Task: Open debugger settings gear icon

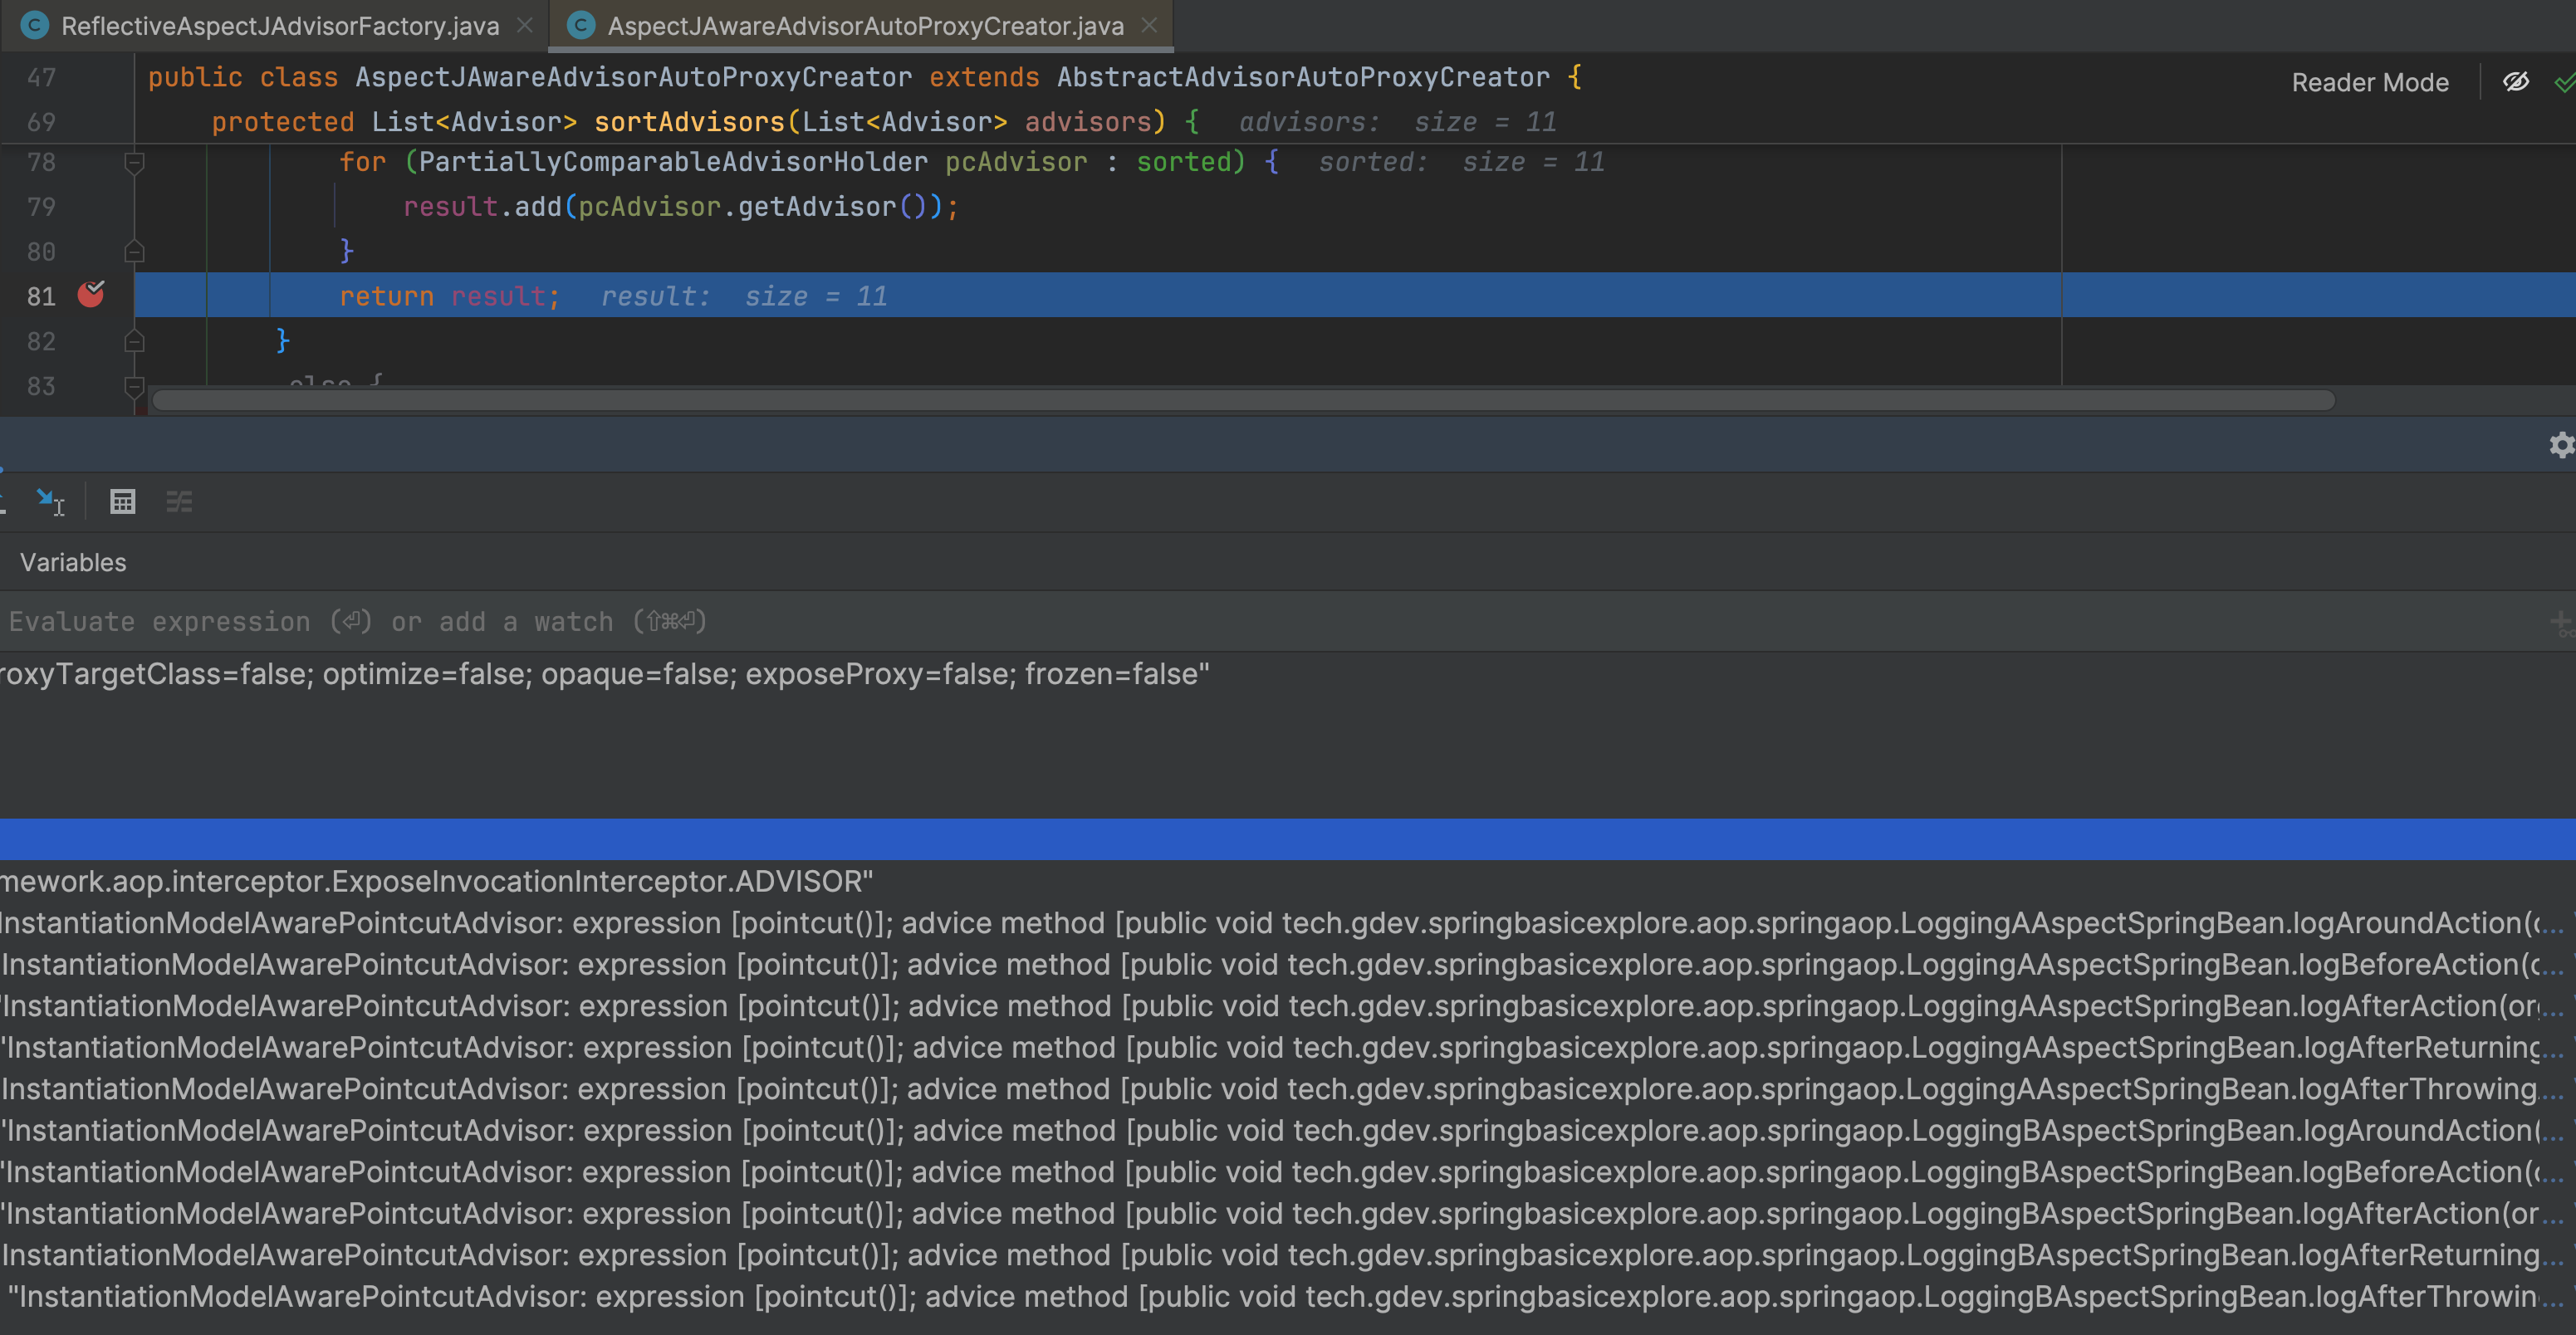Action: coord(2562,445)
